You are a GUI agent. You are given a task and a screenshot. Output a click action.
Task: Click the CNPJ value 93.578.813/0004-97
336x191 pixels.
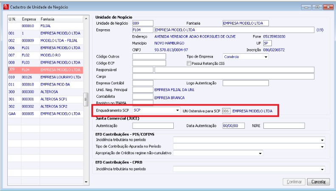click(171, 50)
